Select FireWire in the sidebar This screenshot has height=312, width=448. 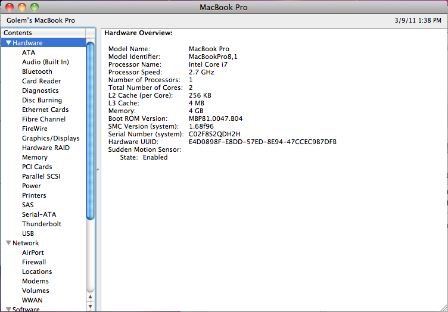(35, 129)
